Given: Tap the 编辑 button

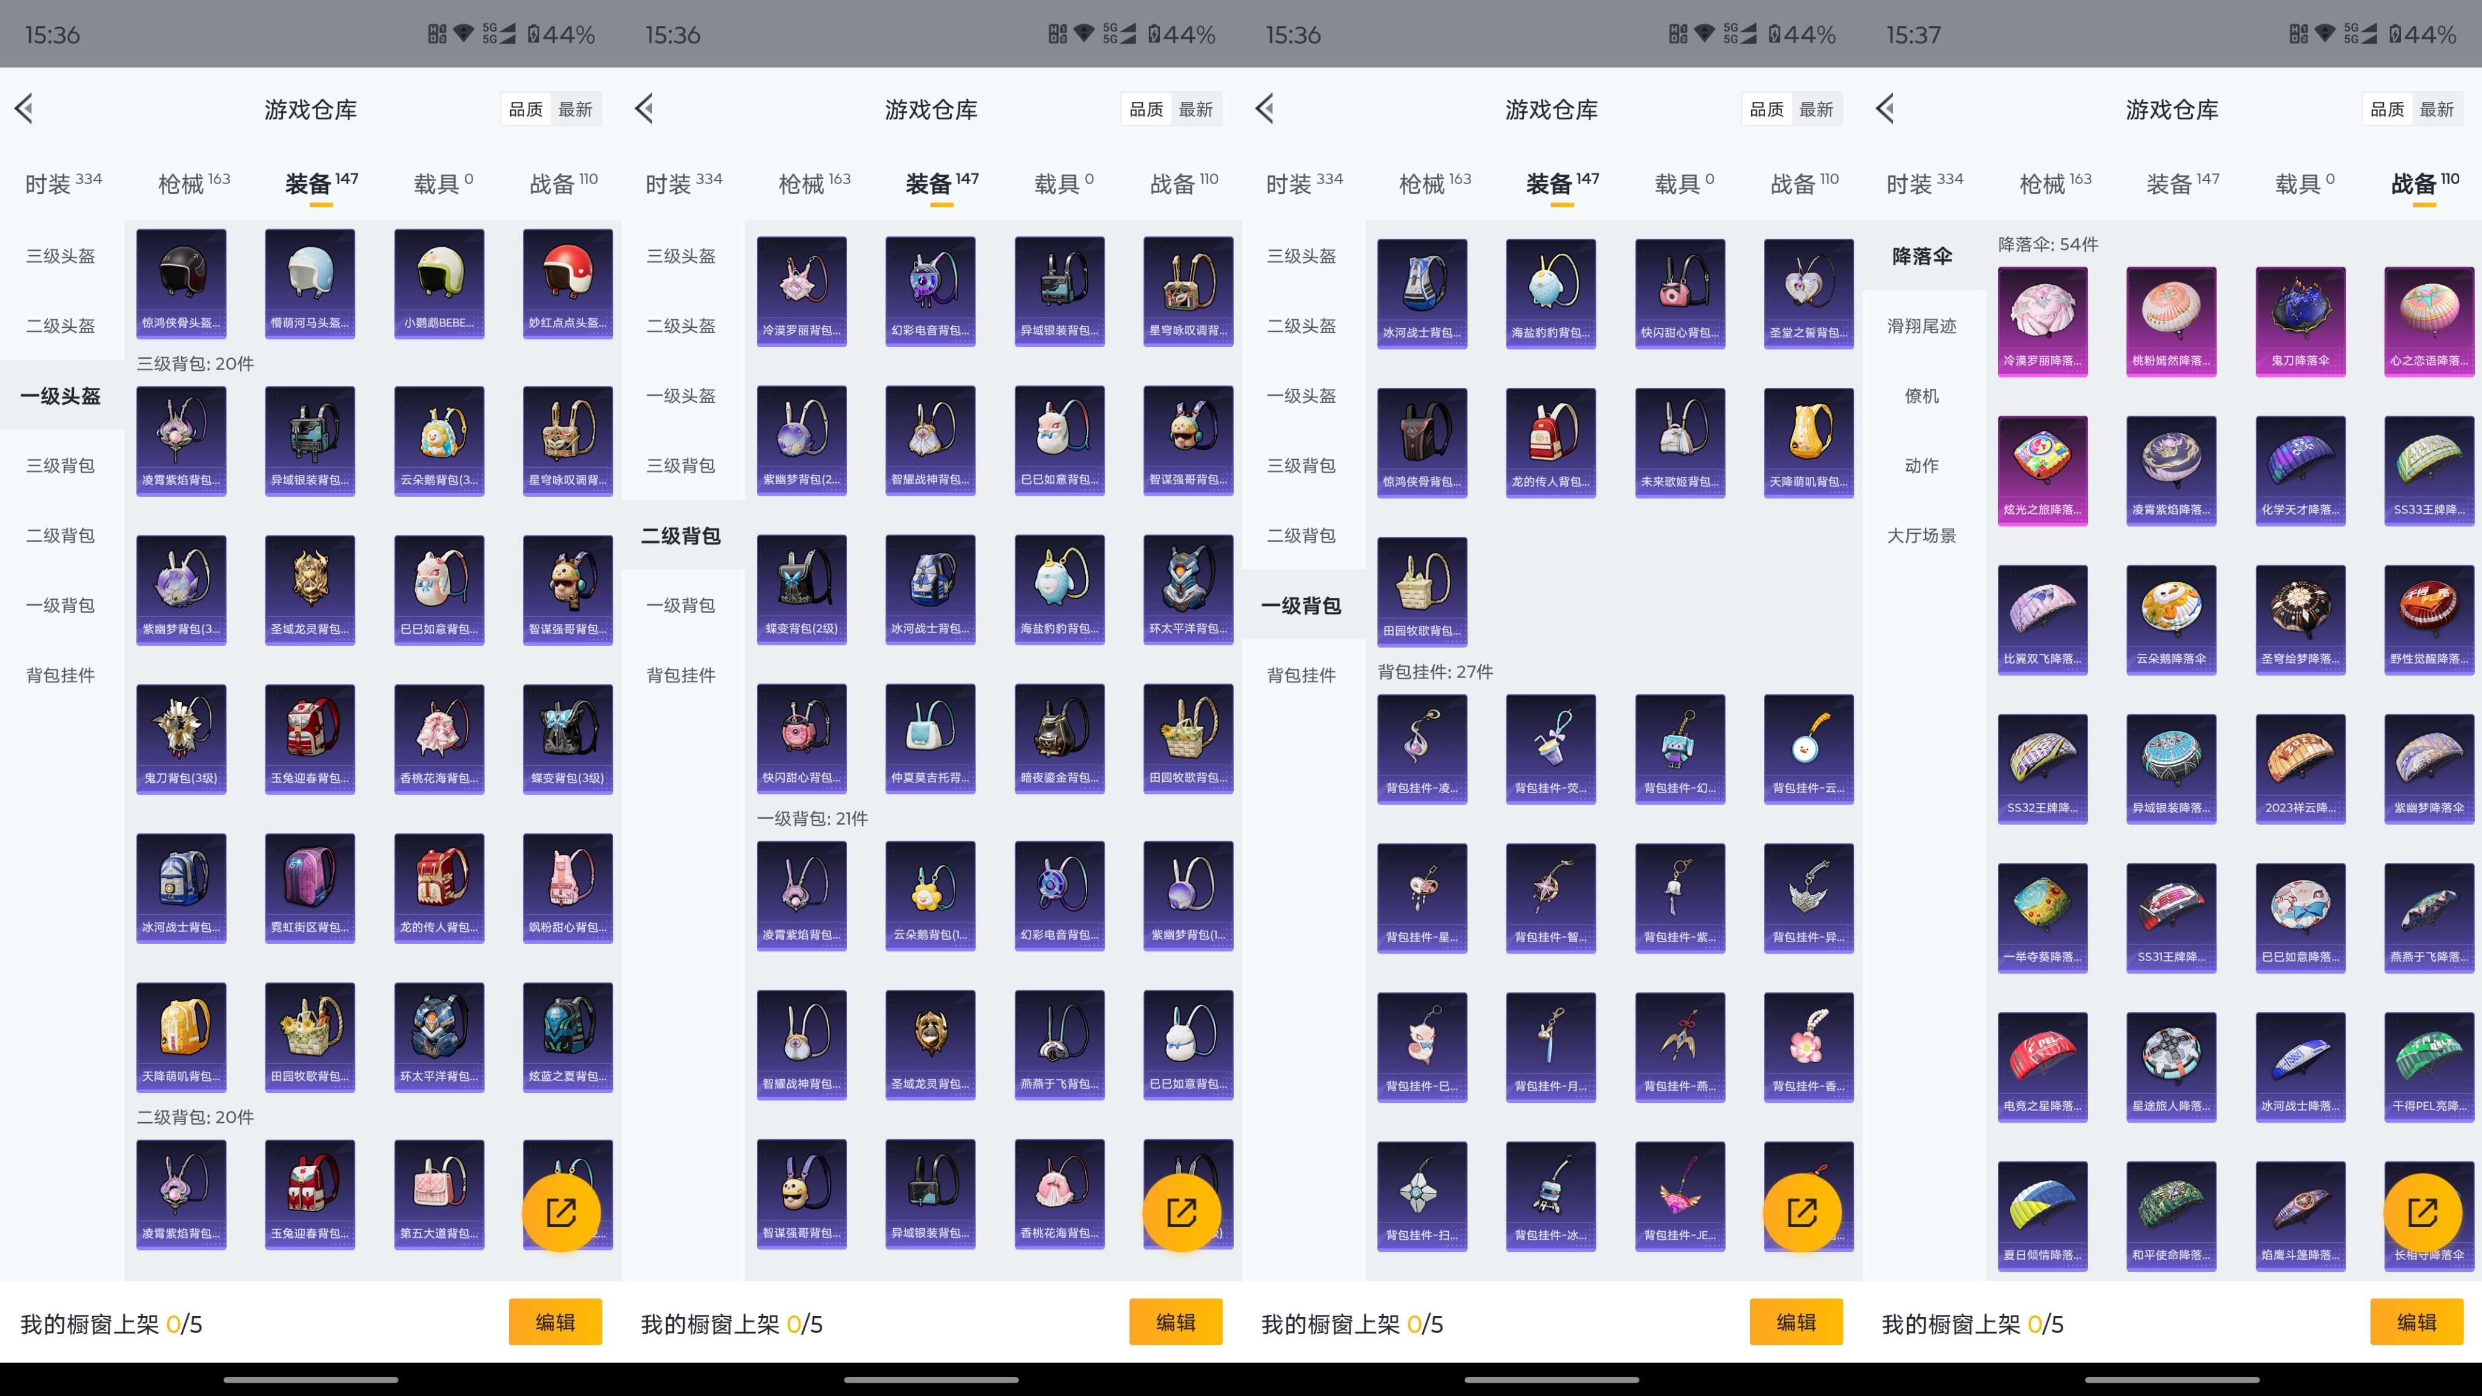Looking at the screenshot, I should [556, 1322].
